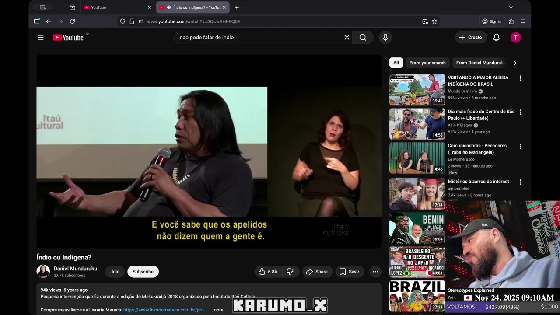Open the livrariamaraca.com.br link
The width and height of the screenshot is (560, 315).
pos(164,310)
